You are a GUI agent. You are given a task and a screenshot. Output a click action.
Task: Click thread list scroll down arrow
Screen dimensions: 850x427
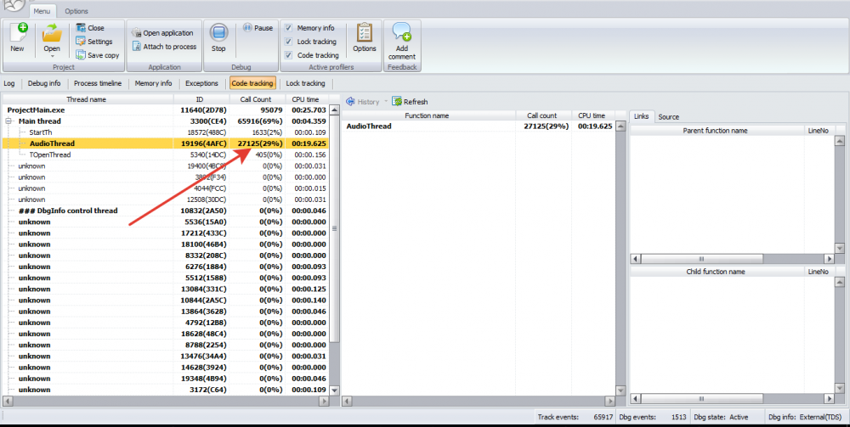tap(334, 390)
